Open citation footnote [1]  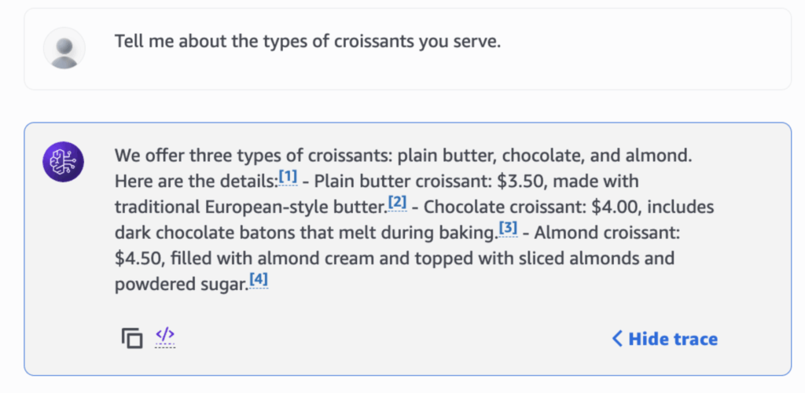(288, 177)
